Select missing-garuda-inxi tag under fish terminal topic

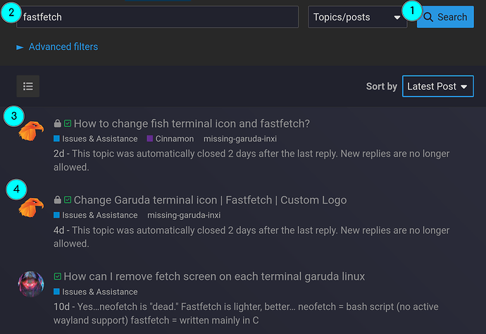(240, 139)
